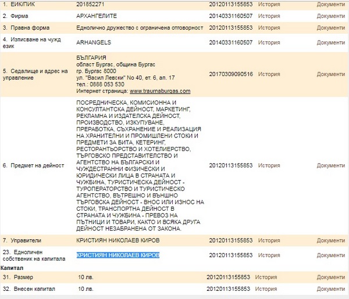Click label 3. Правна форма
The width and height of the screenshot is (349, 299).
pyautogui.click(x=26, y=28)
